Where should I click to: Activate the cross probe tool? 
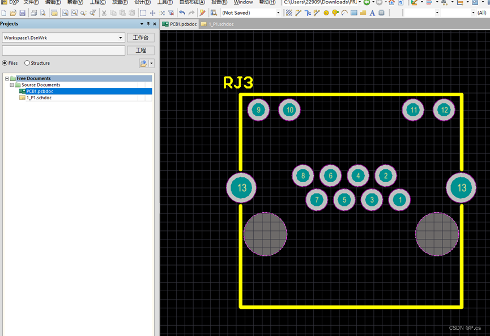202,13
